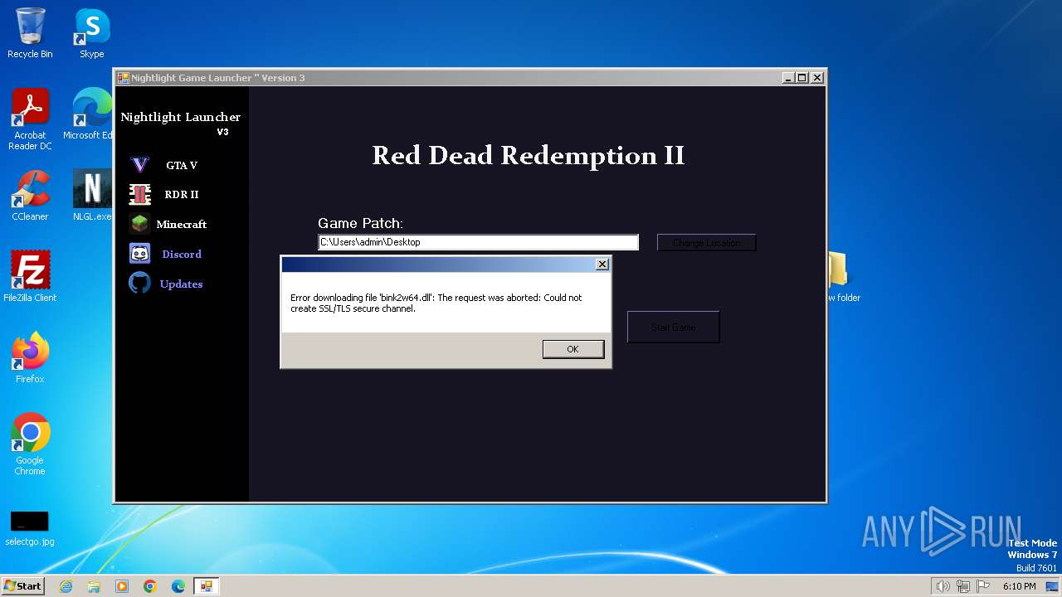The image size is (1062, 597).
Task: Launch Internet Explorer from taskbar
Action: pos(66,586)
